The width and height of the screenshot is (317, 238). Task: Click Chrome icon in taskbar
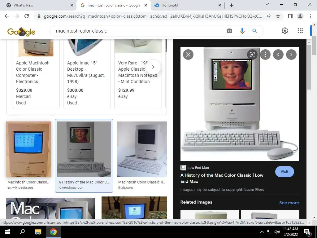click(53, 232)
